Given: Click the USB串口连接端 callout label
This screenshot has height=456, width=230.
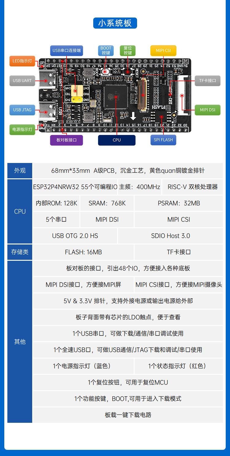Looking at the screenshot, I should 67,50.
